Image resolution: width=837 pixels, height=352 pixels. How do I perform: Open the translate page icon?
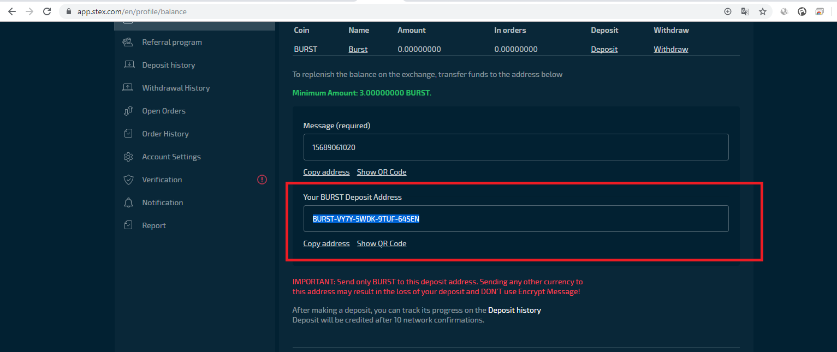click(745, 11)
